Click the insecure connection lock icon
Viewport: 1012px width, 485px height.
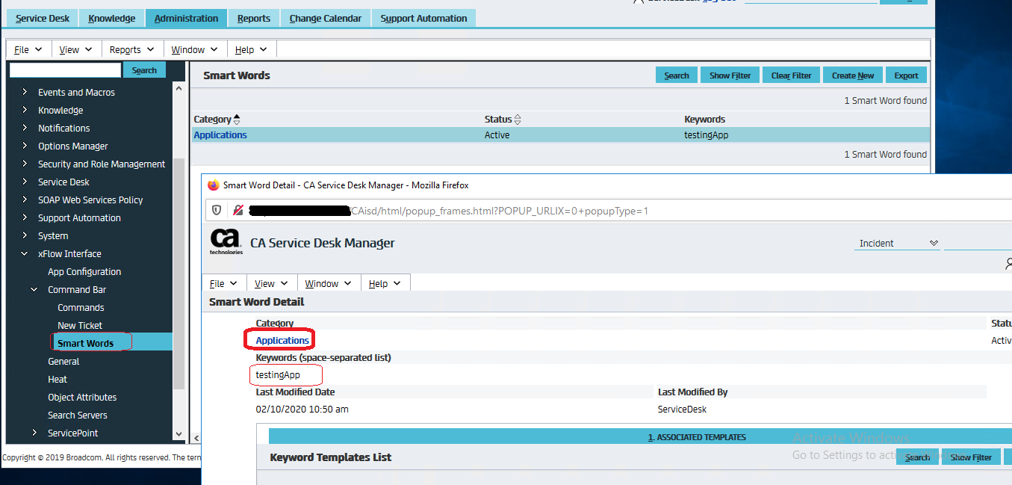[238, 211]
